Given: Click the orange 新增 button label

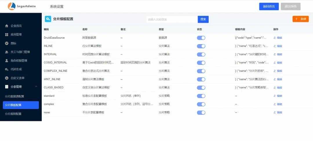Looking at the screenshot, I should coord(303,19).
